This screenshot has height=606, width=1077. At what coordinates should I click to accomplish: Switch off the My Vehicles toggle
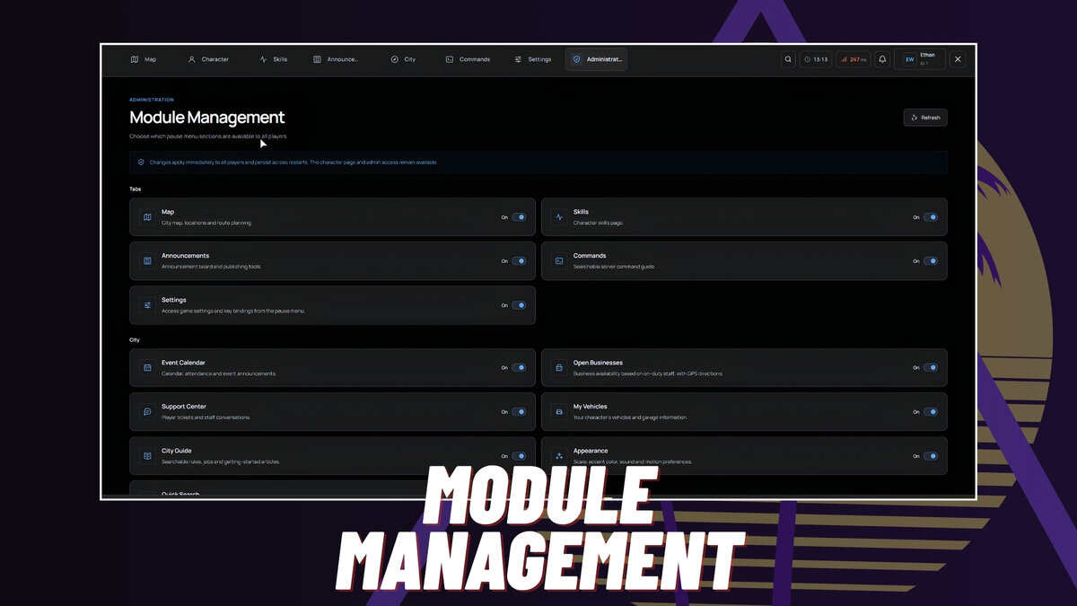(x=931, y=412)
